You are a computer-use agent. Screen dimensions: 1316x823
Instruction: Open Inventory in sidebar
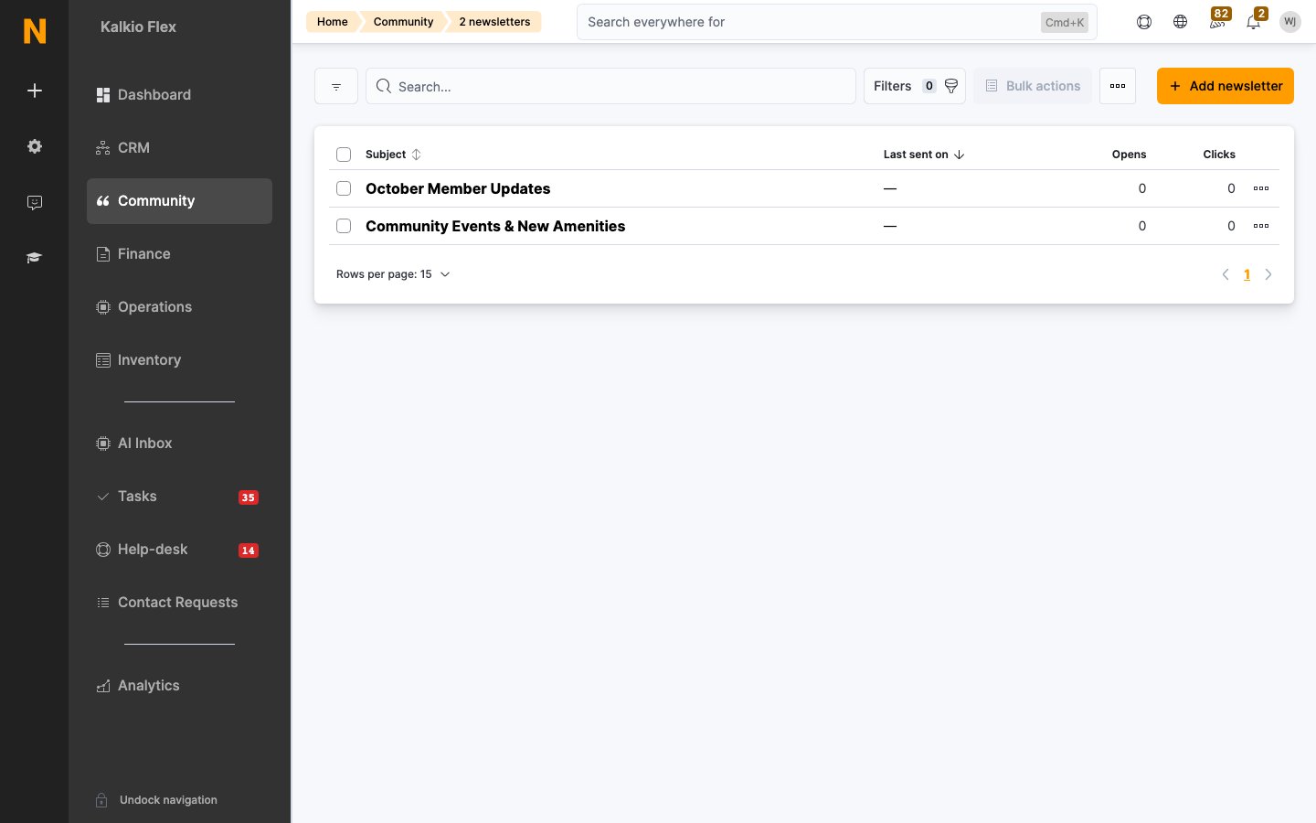(x=179, y=360)
